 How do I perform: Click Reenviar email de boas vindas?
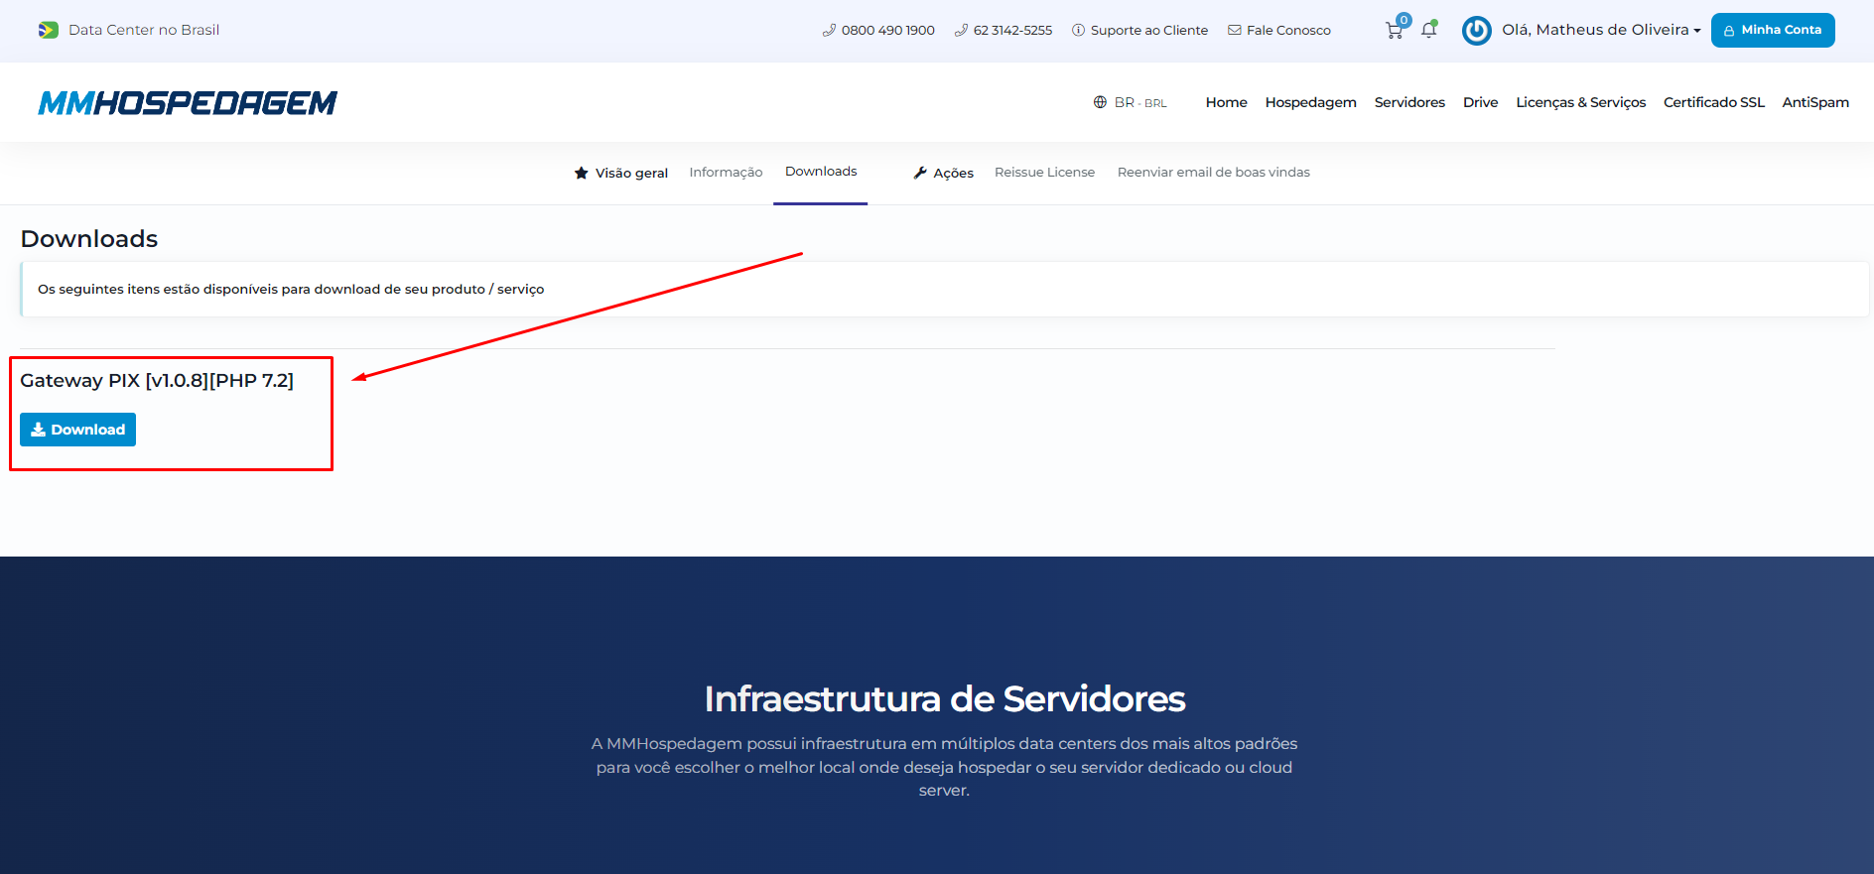1213,173
